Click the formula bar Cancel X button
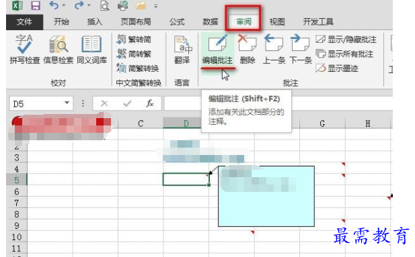Image resolution: width=415 pixels, height=257 pixels. coord(104,103)
